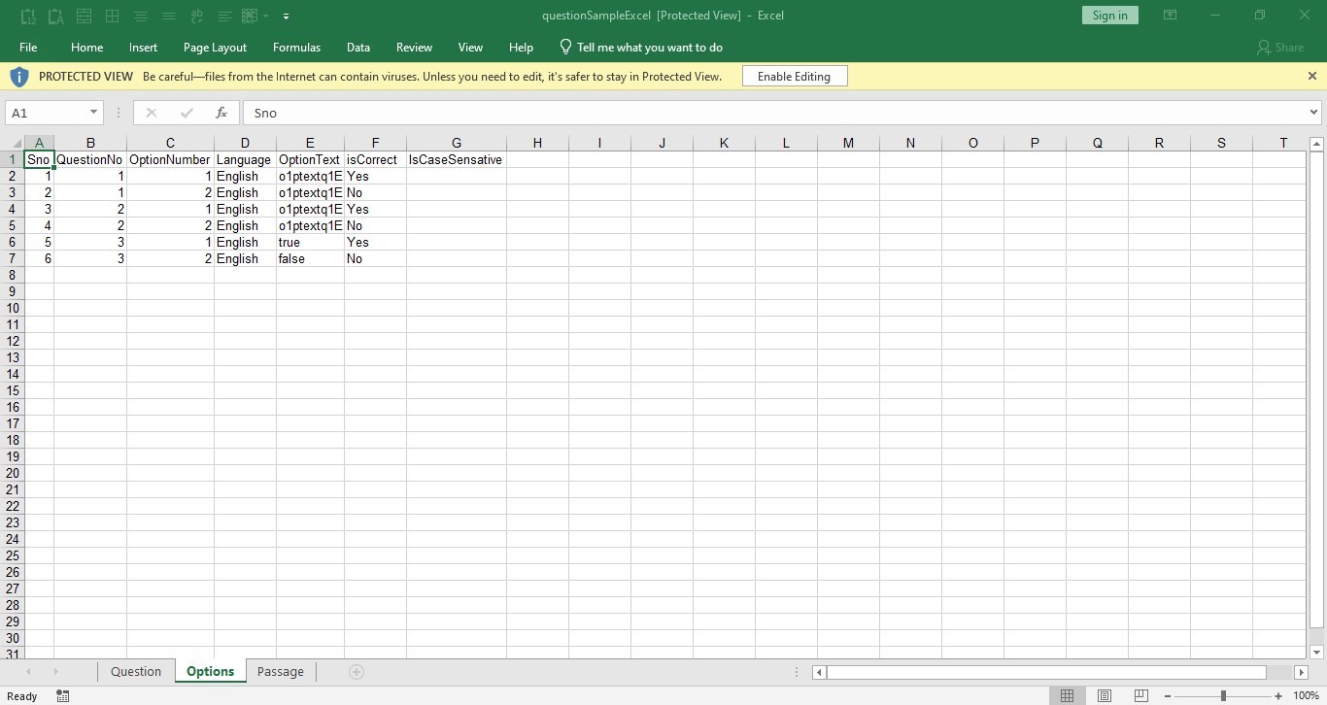This screenshot has height=705, width=1327.
Task: Switch to Normal view in status bar
Action: pos(1067,696)
